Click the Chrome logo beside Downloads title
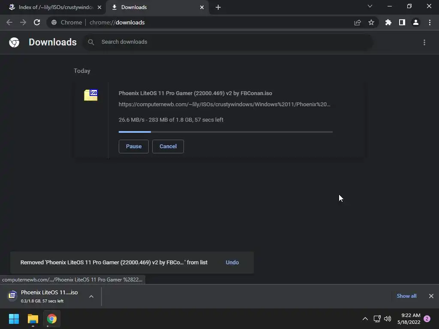 (x=14, y=42)
